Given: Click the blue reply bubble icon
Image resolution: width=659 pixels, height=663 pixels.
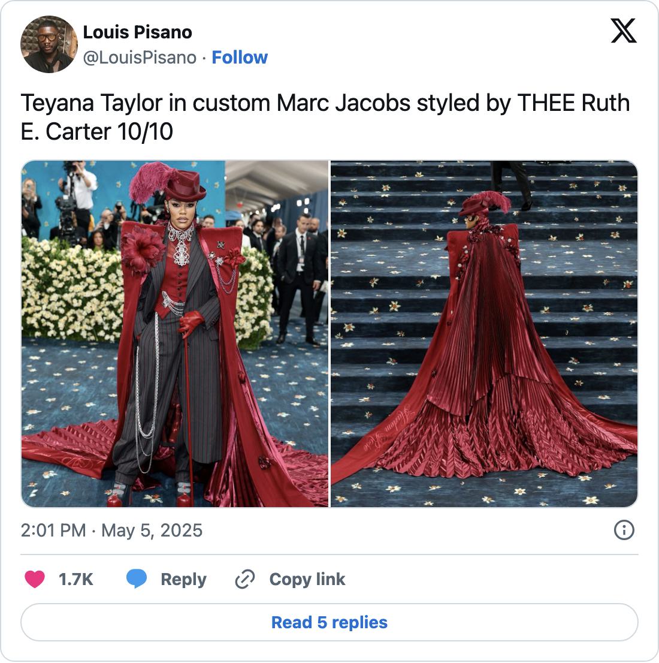Looking at the screenshot, I should coord(137,579).
